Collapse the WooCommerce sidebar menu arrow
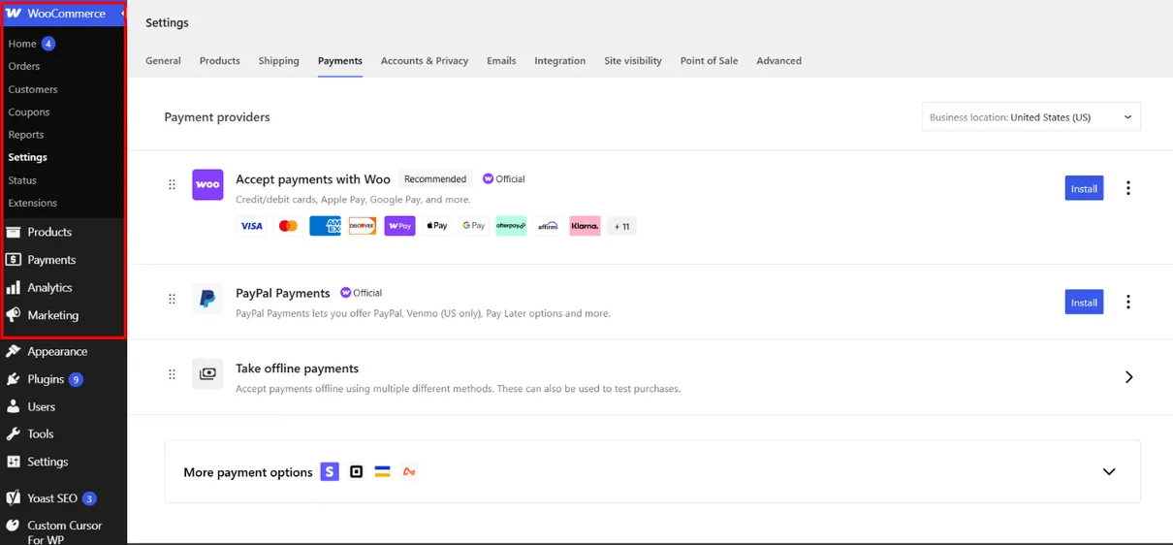1173x545 pixels. 122,14
